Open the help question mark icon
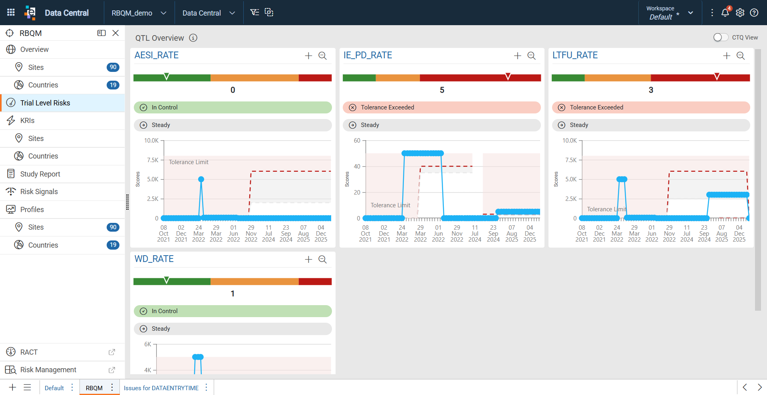This screenshot has height=395, width=767. pos(754,13)
